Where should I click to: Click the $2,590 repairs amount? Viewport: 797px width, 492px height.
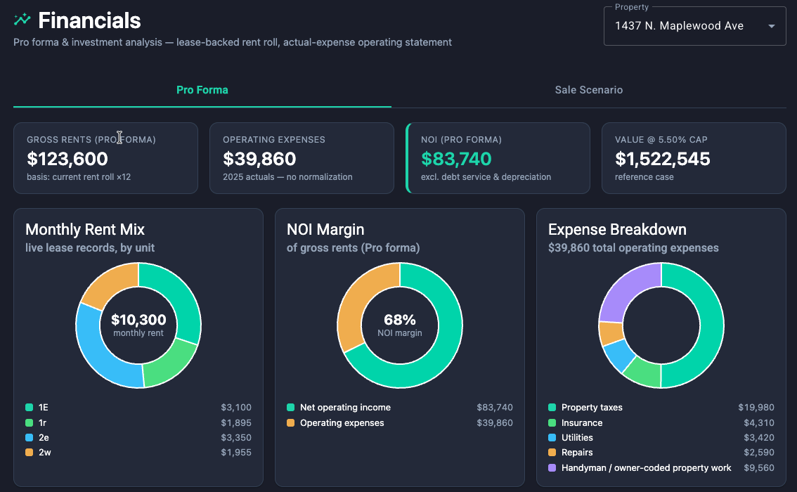coord(759,452)
